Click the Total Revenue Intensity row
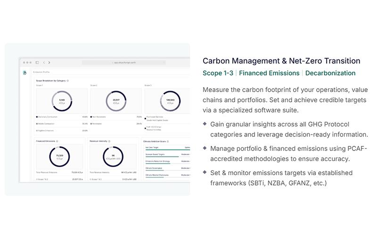 click(113, 173)
